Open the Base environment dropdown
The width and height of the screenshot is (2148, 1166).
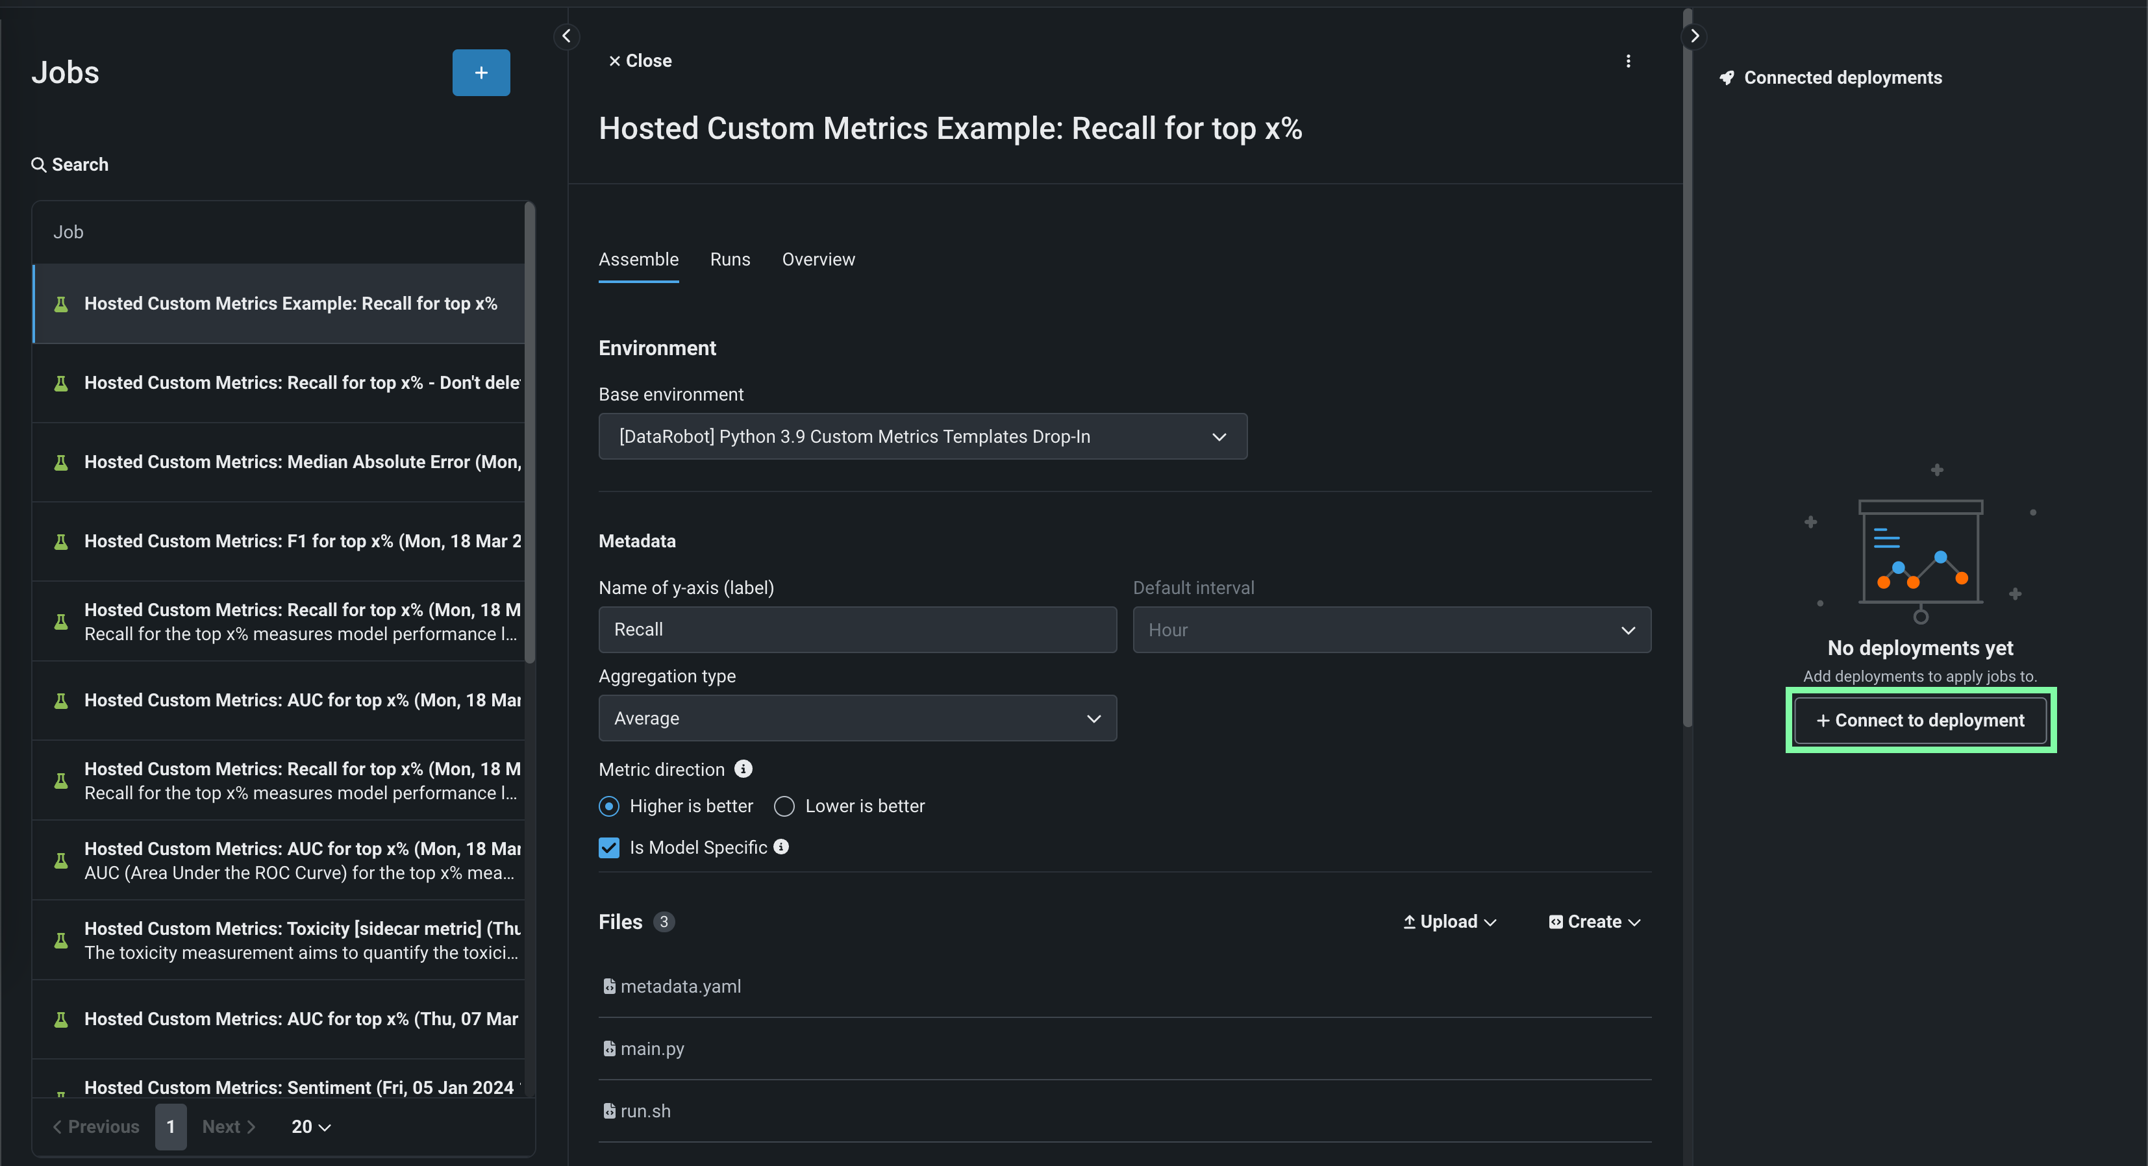coord(922,437)
